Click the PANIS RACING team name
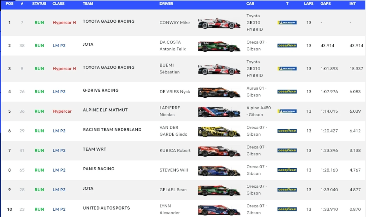The width and height of the screenshot is (366, 217). click(99, 169)
